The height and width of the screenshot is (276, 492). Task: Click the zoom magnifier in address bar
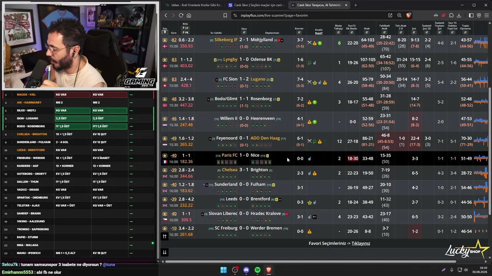point(399,15)
